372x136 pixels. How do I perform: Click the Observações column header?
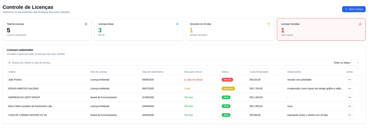[294, 72]
